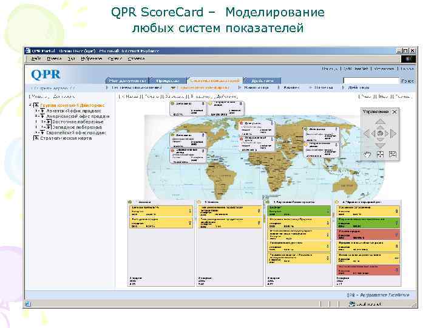Switch to the Процессы tab

[168, 81]
